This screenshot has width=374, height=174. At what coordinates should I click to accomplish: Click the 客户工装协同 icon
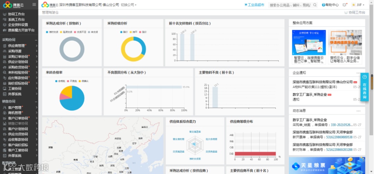point(5,150)
